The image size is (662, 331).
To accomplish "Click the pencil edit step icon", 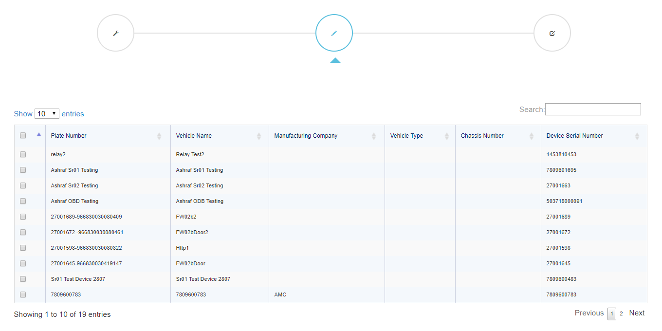I will (x=334, y=33).
